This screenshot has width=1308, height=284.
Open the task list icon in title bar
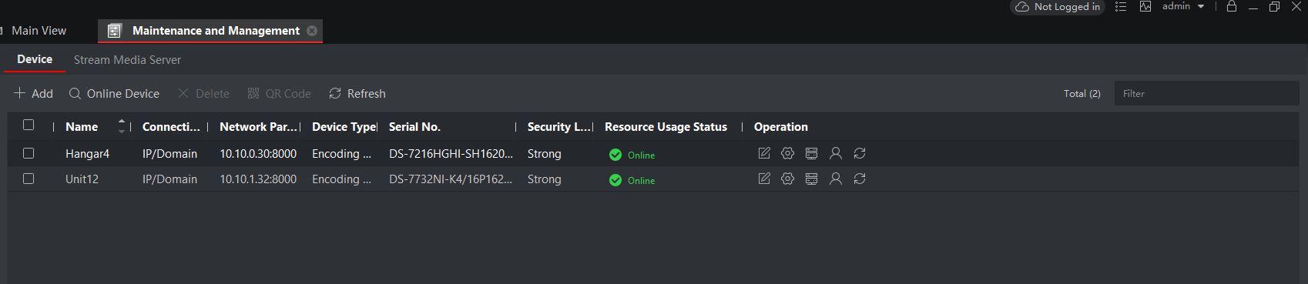point(1121,6)
